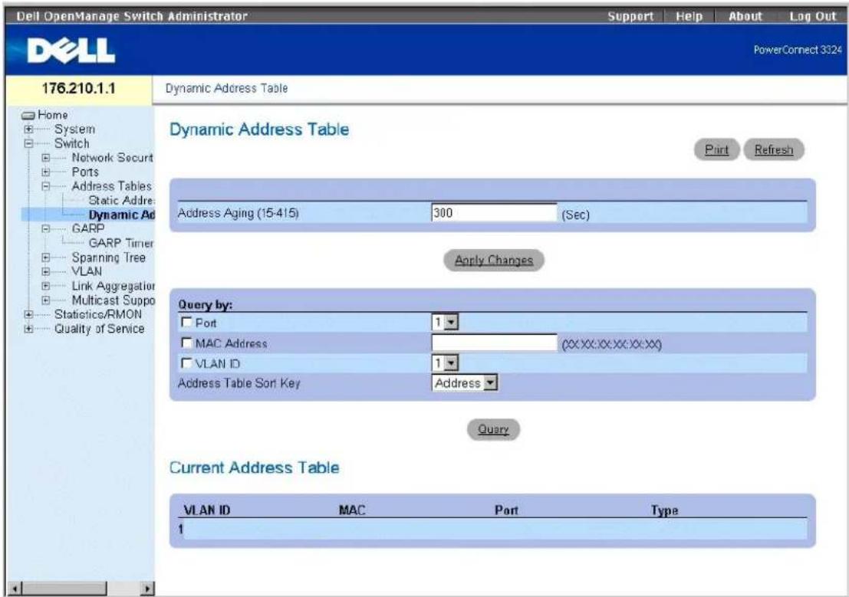Click the Print button
The width and height of the screenshot is (849, 597).
click(716, 149)
